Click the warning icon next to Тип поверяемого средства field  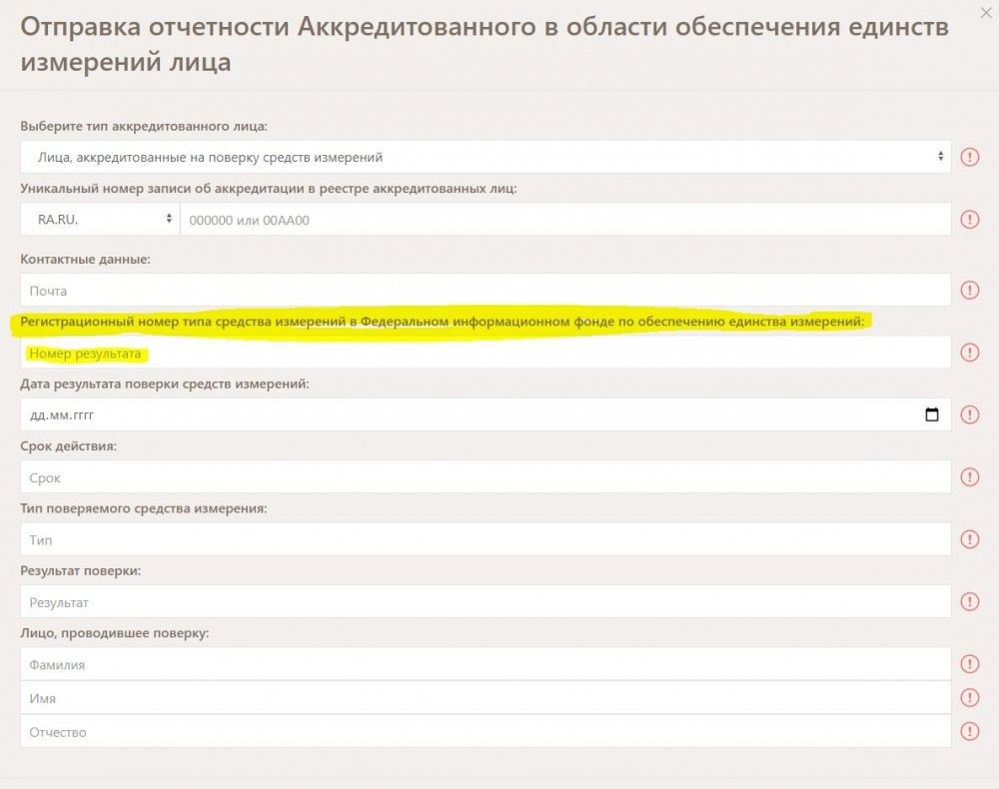click(x=970, y=539)
